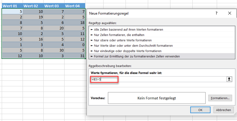Click the 'Kein Format festgelegt' preview box
237x121 pixels.
click(x=157, y=98)
